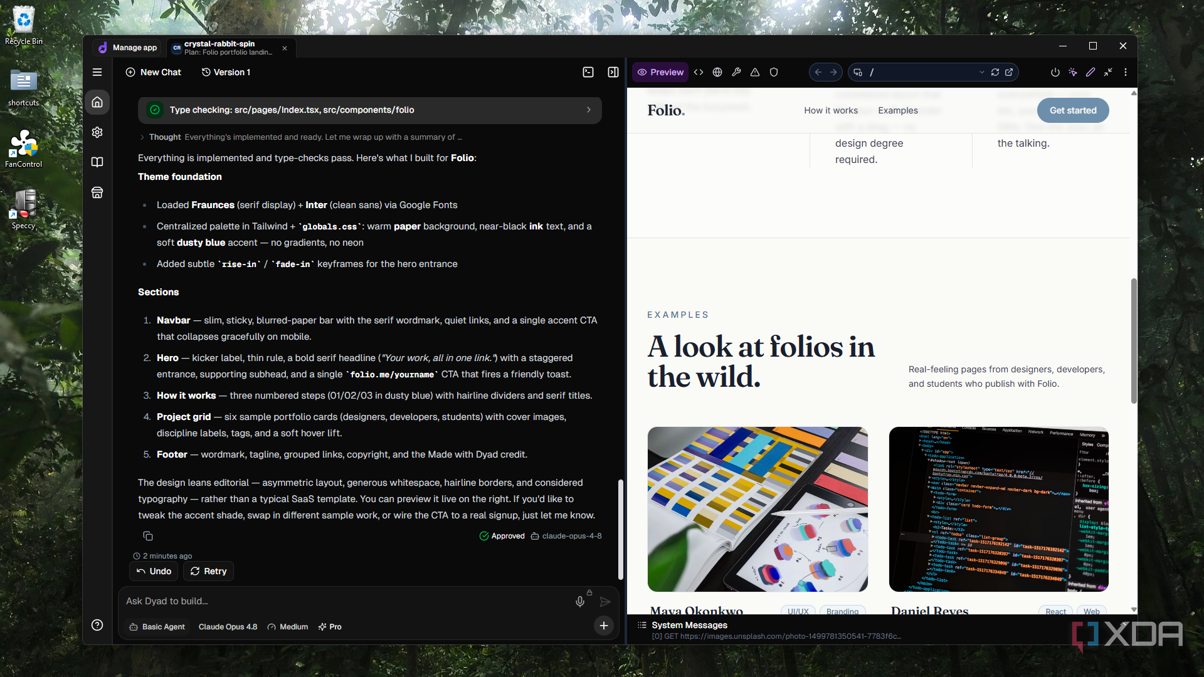Click Get started button in preview
This screenshot has width=1204, height=677.
coord(1073,110)
